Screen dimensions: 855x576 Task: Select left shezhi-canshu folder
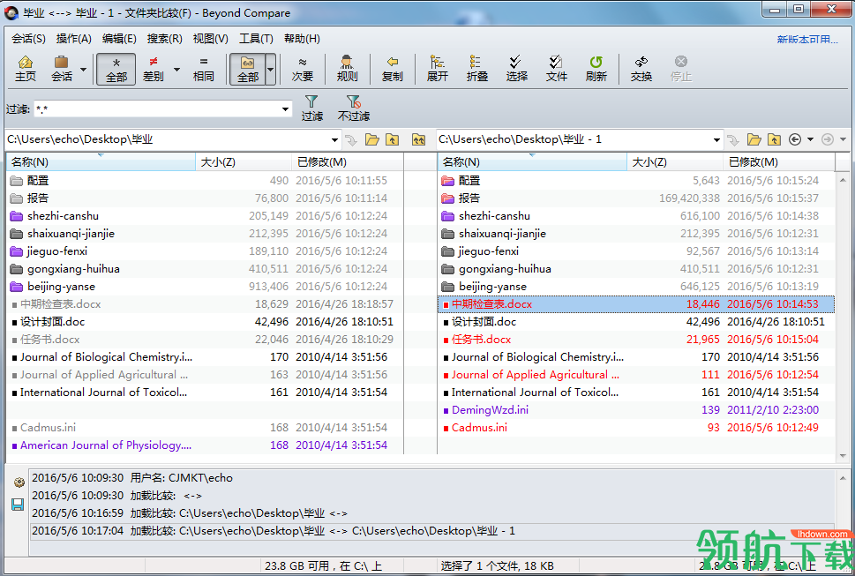point(205,216)
